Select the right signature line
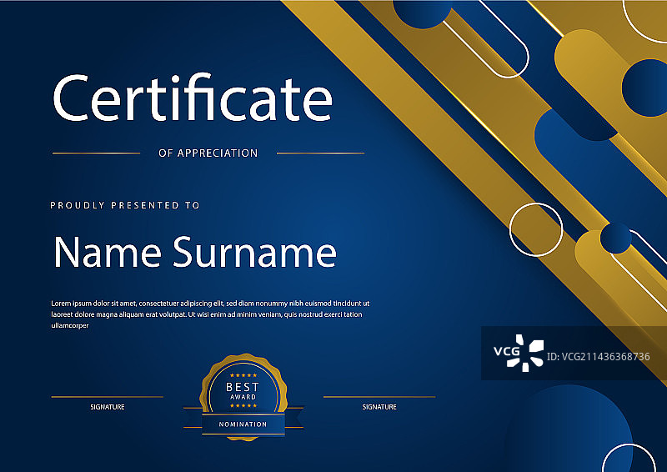This screenshot has width=667, height=472. pos(379,397)
